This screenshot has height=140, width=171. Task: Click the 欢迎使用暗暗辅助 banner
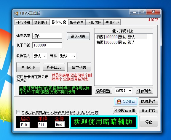click(103, 122)
